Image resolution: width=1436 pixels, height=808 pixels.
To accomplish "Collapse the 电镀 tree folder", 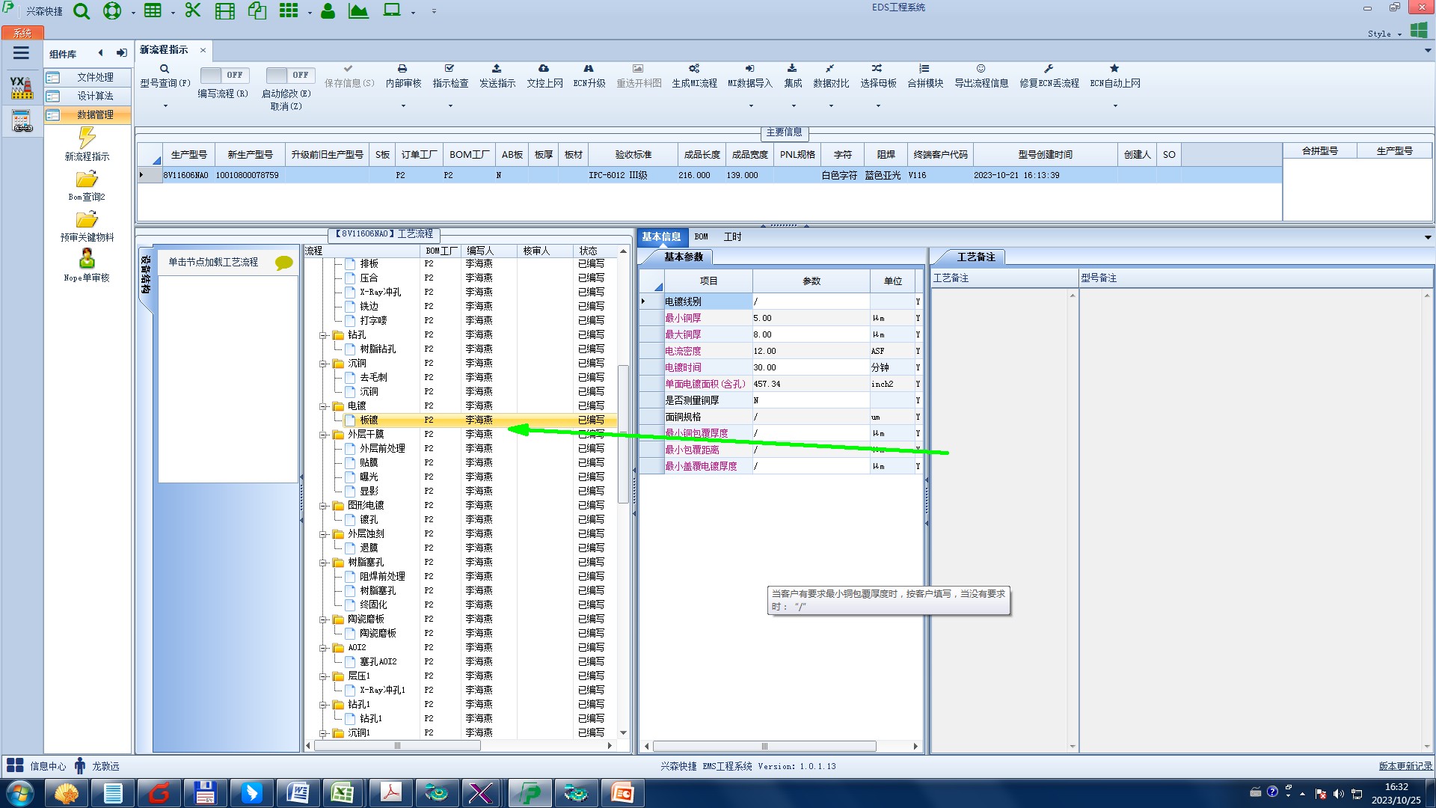I will point(324,406).
